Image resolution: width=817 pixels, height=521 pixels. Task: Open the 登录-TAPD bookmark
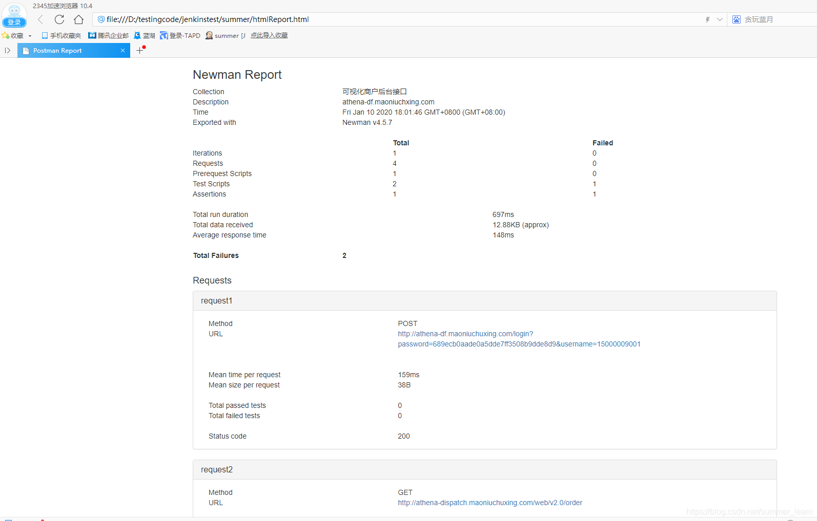pos(180,35)
